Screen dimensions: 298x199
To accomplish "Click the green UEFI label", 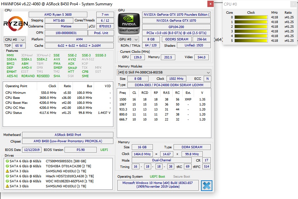I will point(104,150).
